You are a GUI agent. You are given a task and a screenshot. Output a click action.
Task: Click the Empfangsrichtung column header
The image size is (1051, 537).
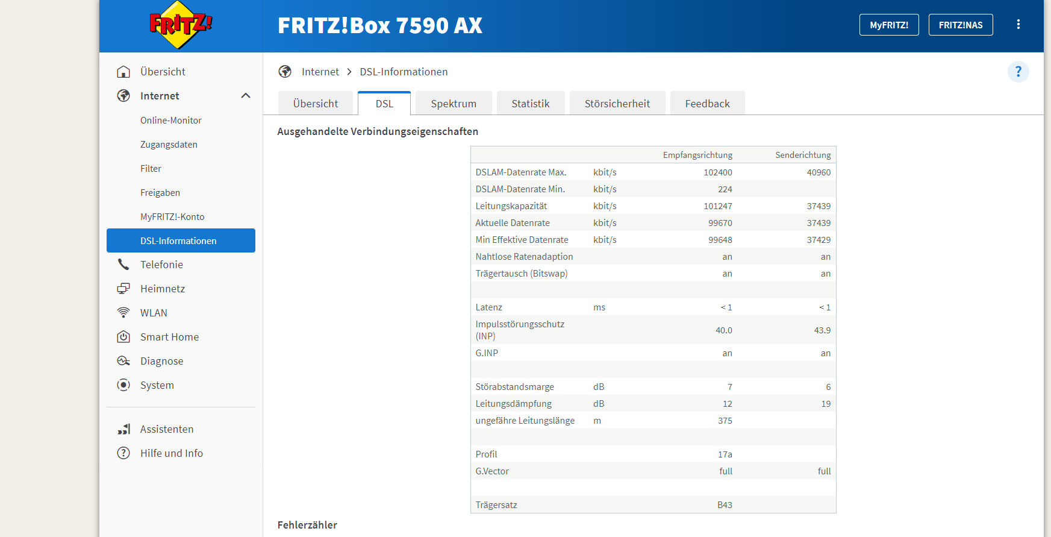[697, 155]
